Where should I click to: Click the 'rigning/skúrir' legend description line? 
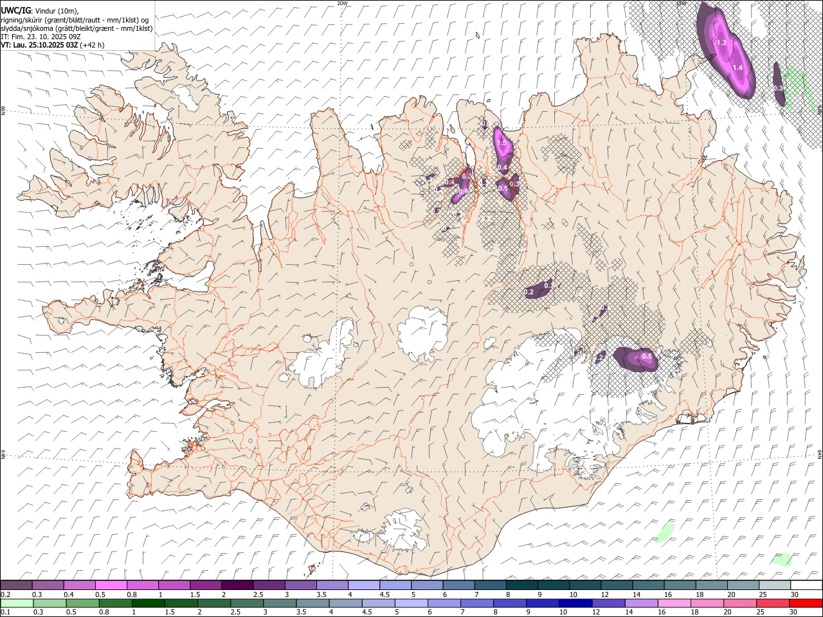(75, 19)
